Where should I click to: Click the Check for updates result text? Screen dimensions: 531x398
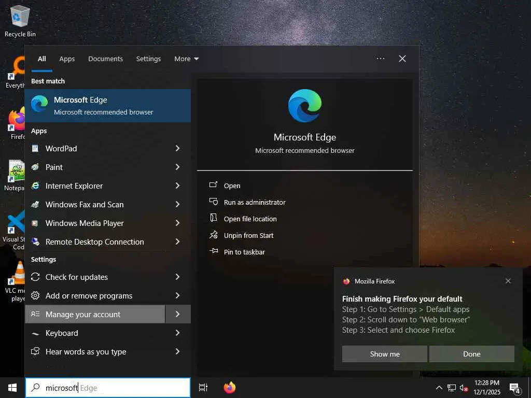[x=77, y=277]
